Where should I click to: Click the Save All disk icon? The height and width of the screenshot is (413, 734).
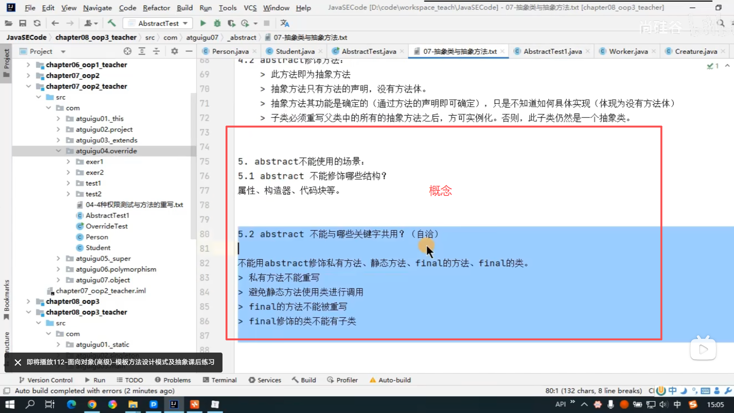tap(23, 23)
